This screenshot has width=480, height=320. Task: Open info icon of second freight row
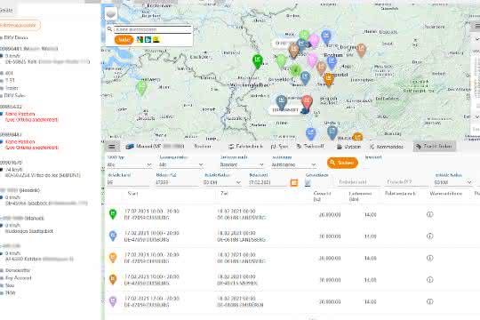pos(430,236)
